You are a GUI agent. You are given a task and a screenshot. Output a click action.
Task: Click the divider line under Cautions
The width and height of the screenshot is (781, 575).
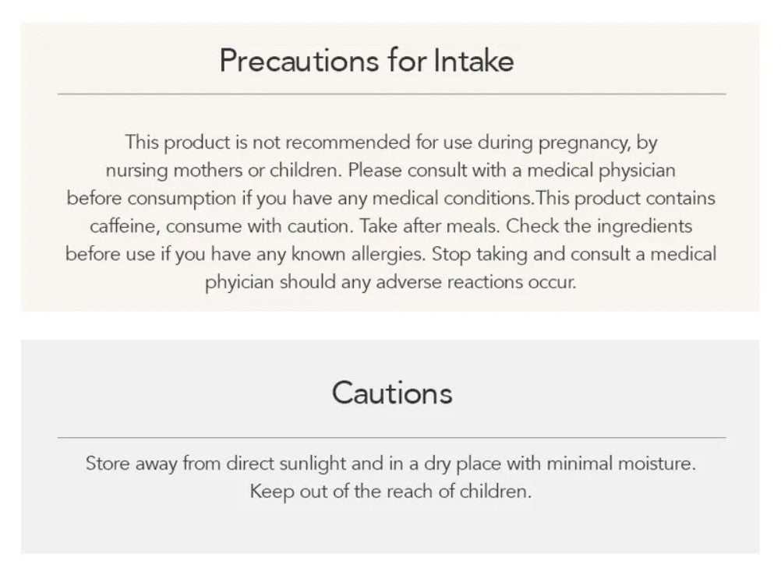tap(391, 438)
